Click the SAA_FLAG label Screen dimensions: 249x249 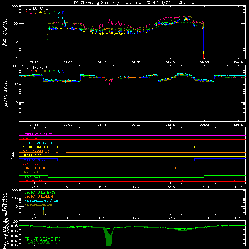pyautogui.click(x=31, y=164)
